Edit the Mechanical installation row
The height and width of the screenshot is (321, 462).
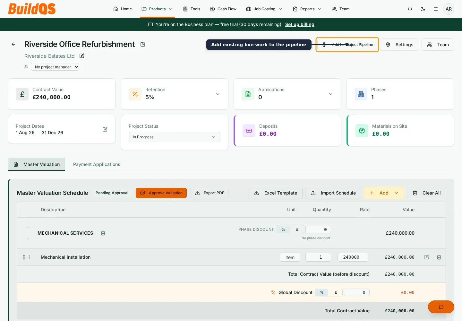click(427, 257)
